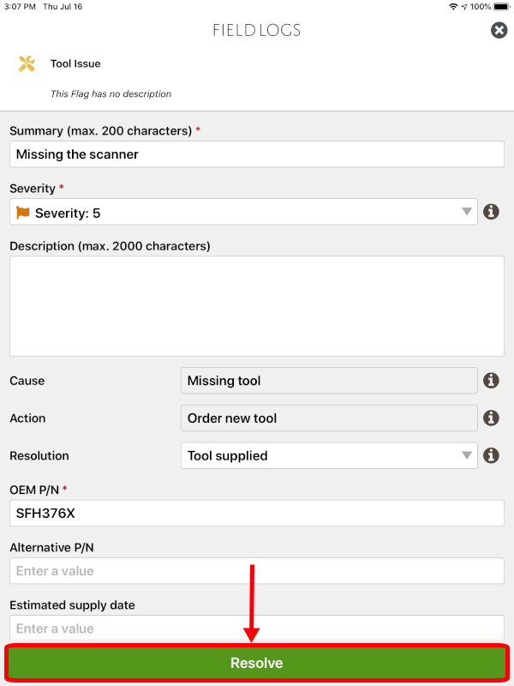Edit the Summary text field
The width and height of the screenshot is (514, 686).
257,154
